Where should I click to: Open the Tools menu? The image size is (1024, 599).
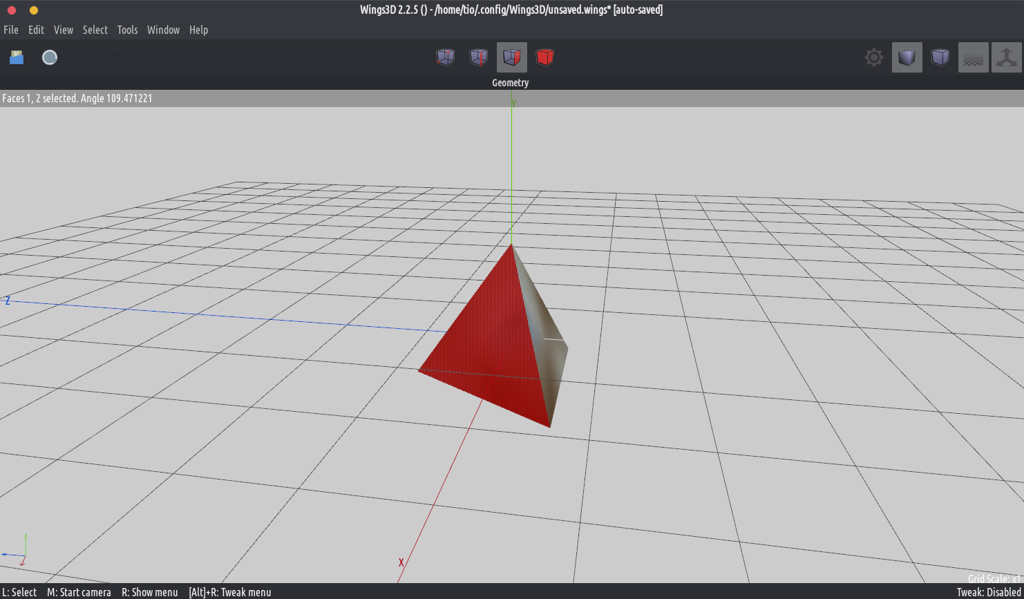pos(127,30)
